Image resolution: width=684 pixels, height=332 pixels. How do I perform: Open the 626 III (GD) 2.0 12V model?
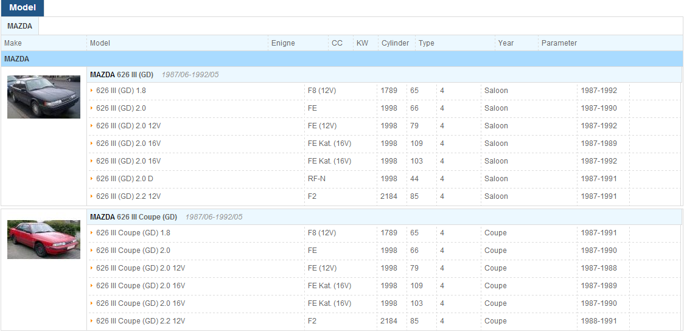pos(128,126)
